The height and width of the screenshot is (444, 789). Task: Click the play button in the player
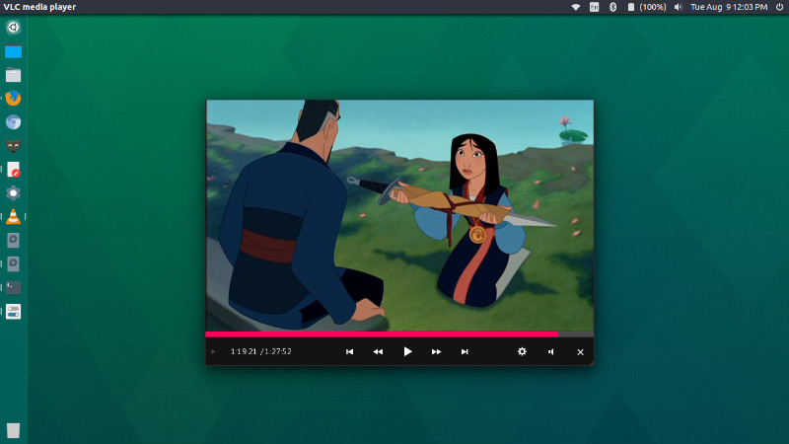[x=407, y=351]
